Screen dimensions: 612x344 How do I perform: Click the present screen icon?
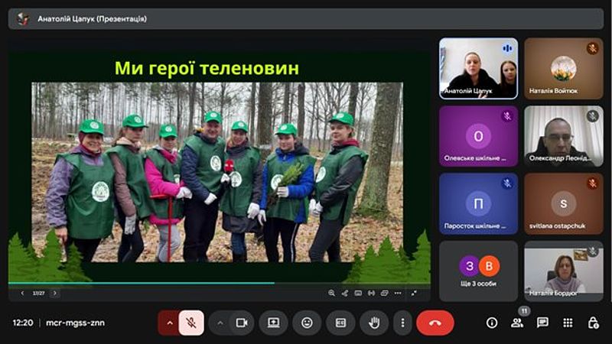point(273,323)
